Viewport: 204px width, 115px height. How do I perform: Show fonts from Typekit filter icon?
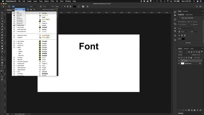[28, 10]
